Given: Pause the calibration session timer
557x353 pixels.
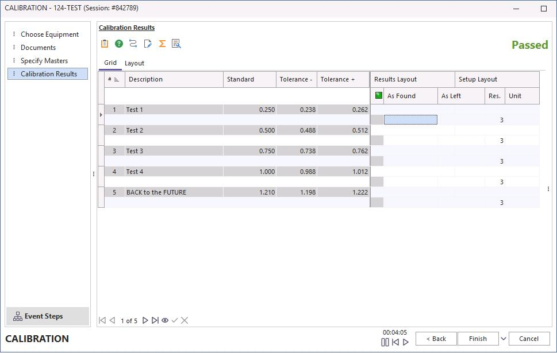Looking at the screenshot, I should tap(385, 342).
